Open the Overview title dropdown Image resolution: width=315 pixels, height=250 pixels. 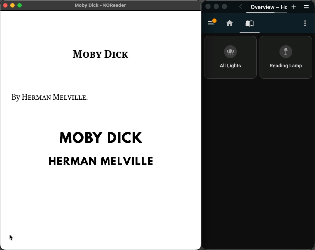pos(267,7)
